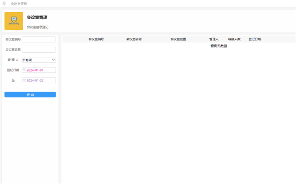Click the yellow meeting room management icon
The width and height of the screenshot is (296, 184).
click(x=14, y=21)
